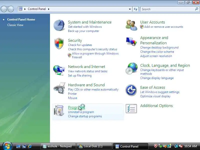Click Change desktop background

click(x=159, y=47)
